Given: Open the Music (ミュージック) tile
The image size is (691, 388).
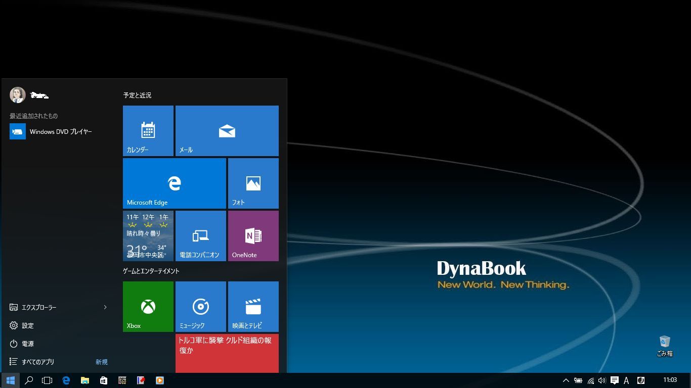Looking at the screenshot, I should 200,306.
